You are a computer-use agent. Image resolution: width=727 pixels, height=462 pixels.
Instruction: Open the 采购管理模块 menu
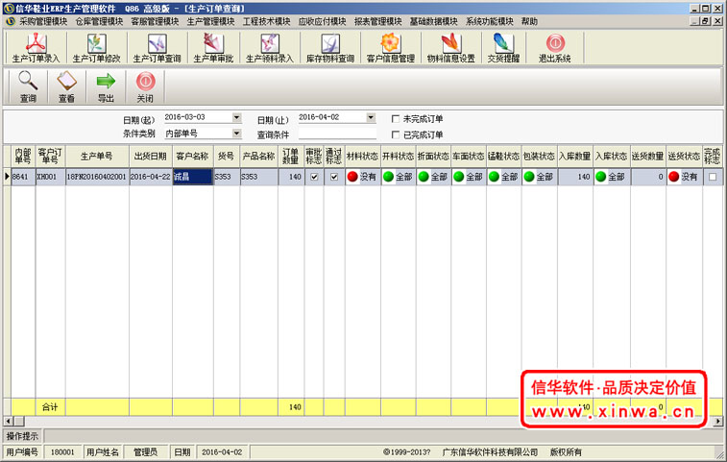coord(43,21)
